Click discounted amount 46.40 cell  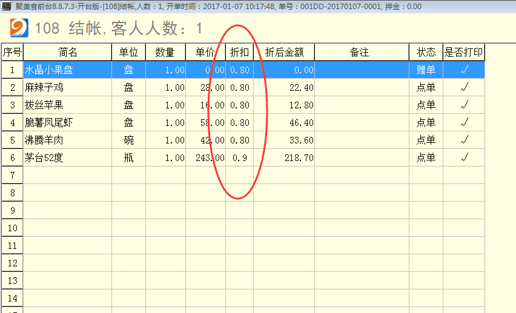pos(283,123)
